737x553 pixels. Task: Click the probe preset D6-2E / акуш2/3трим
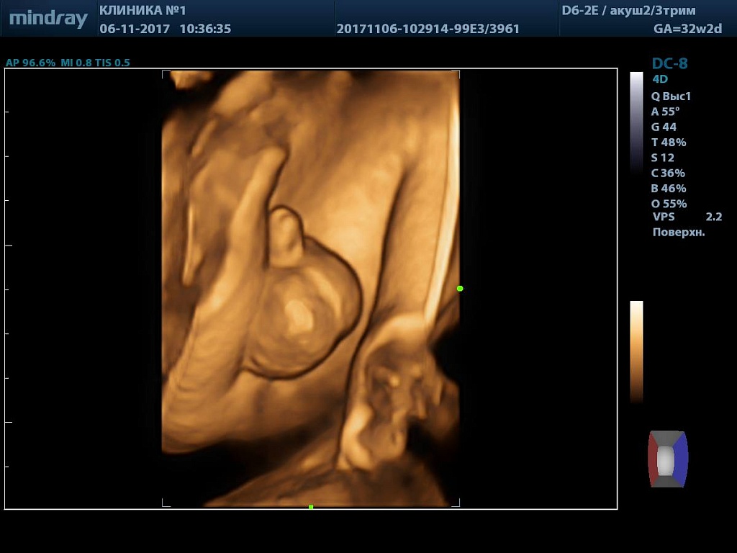tap(628, 10)
